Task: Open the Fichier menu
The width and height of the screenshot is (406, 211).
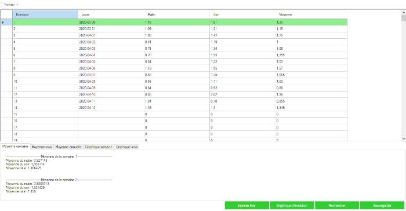Action: coord(11,5)
